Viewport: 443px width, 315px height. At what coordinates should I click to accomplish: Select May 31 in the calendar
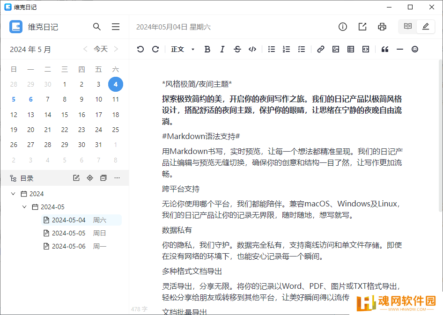[x=98, y=145]
